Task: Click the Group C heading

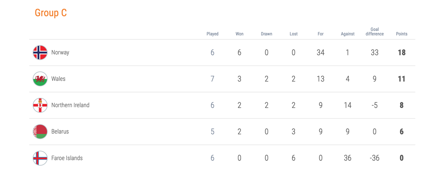Action: click(51, 13)
